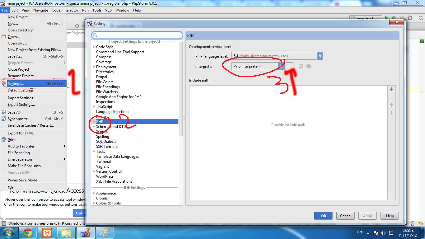Select File Watchers in settings tree

(107, 92)
